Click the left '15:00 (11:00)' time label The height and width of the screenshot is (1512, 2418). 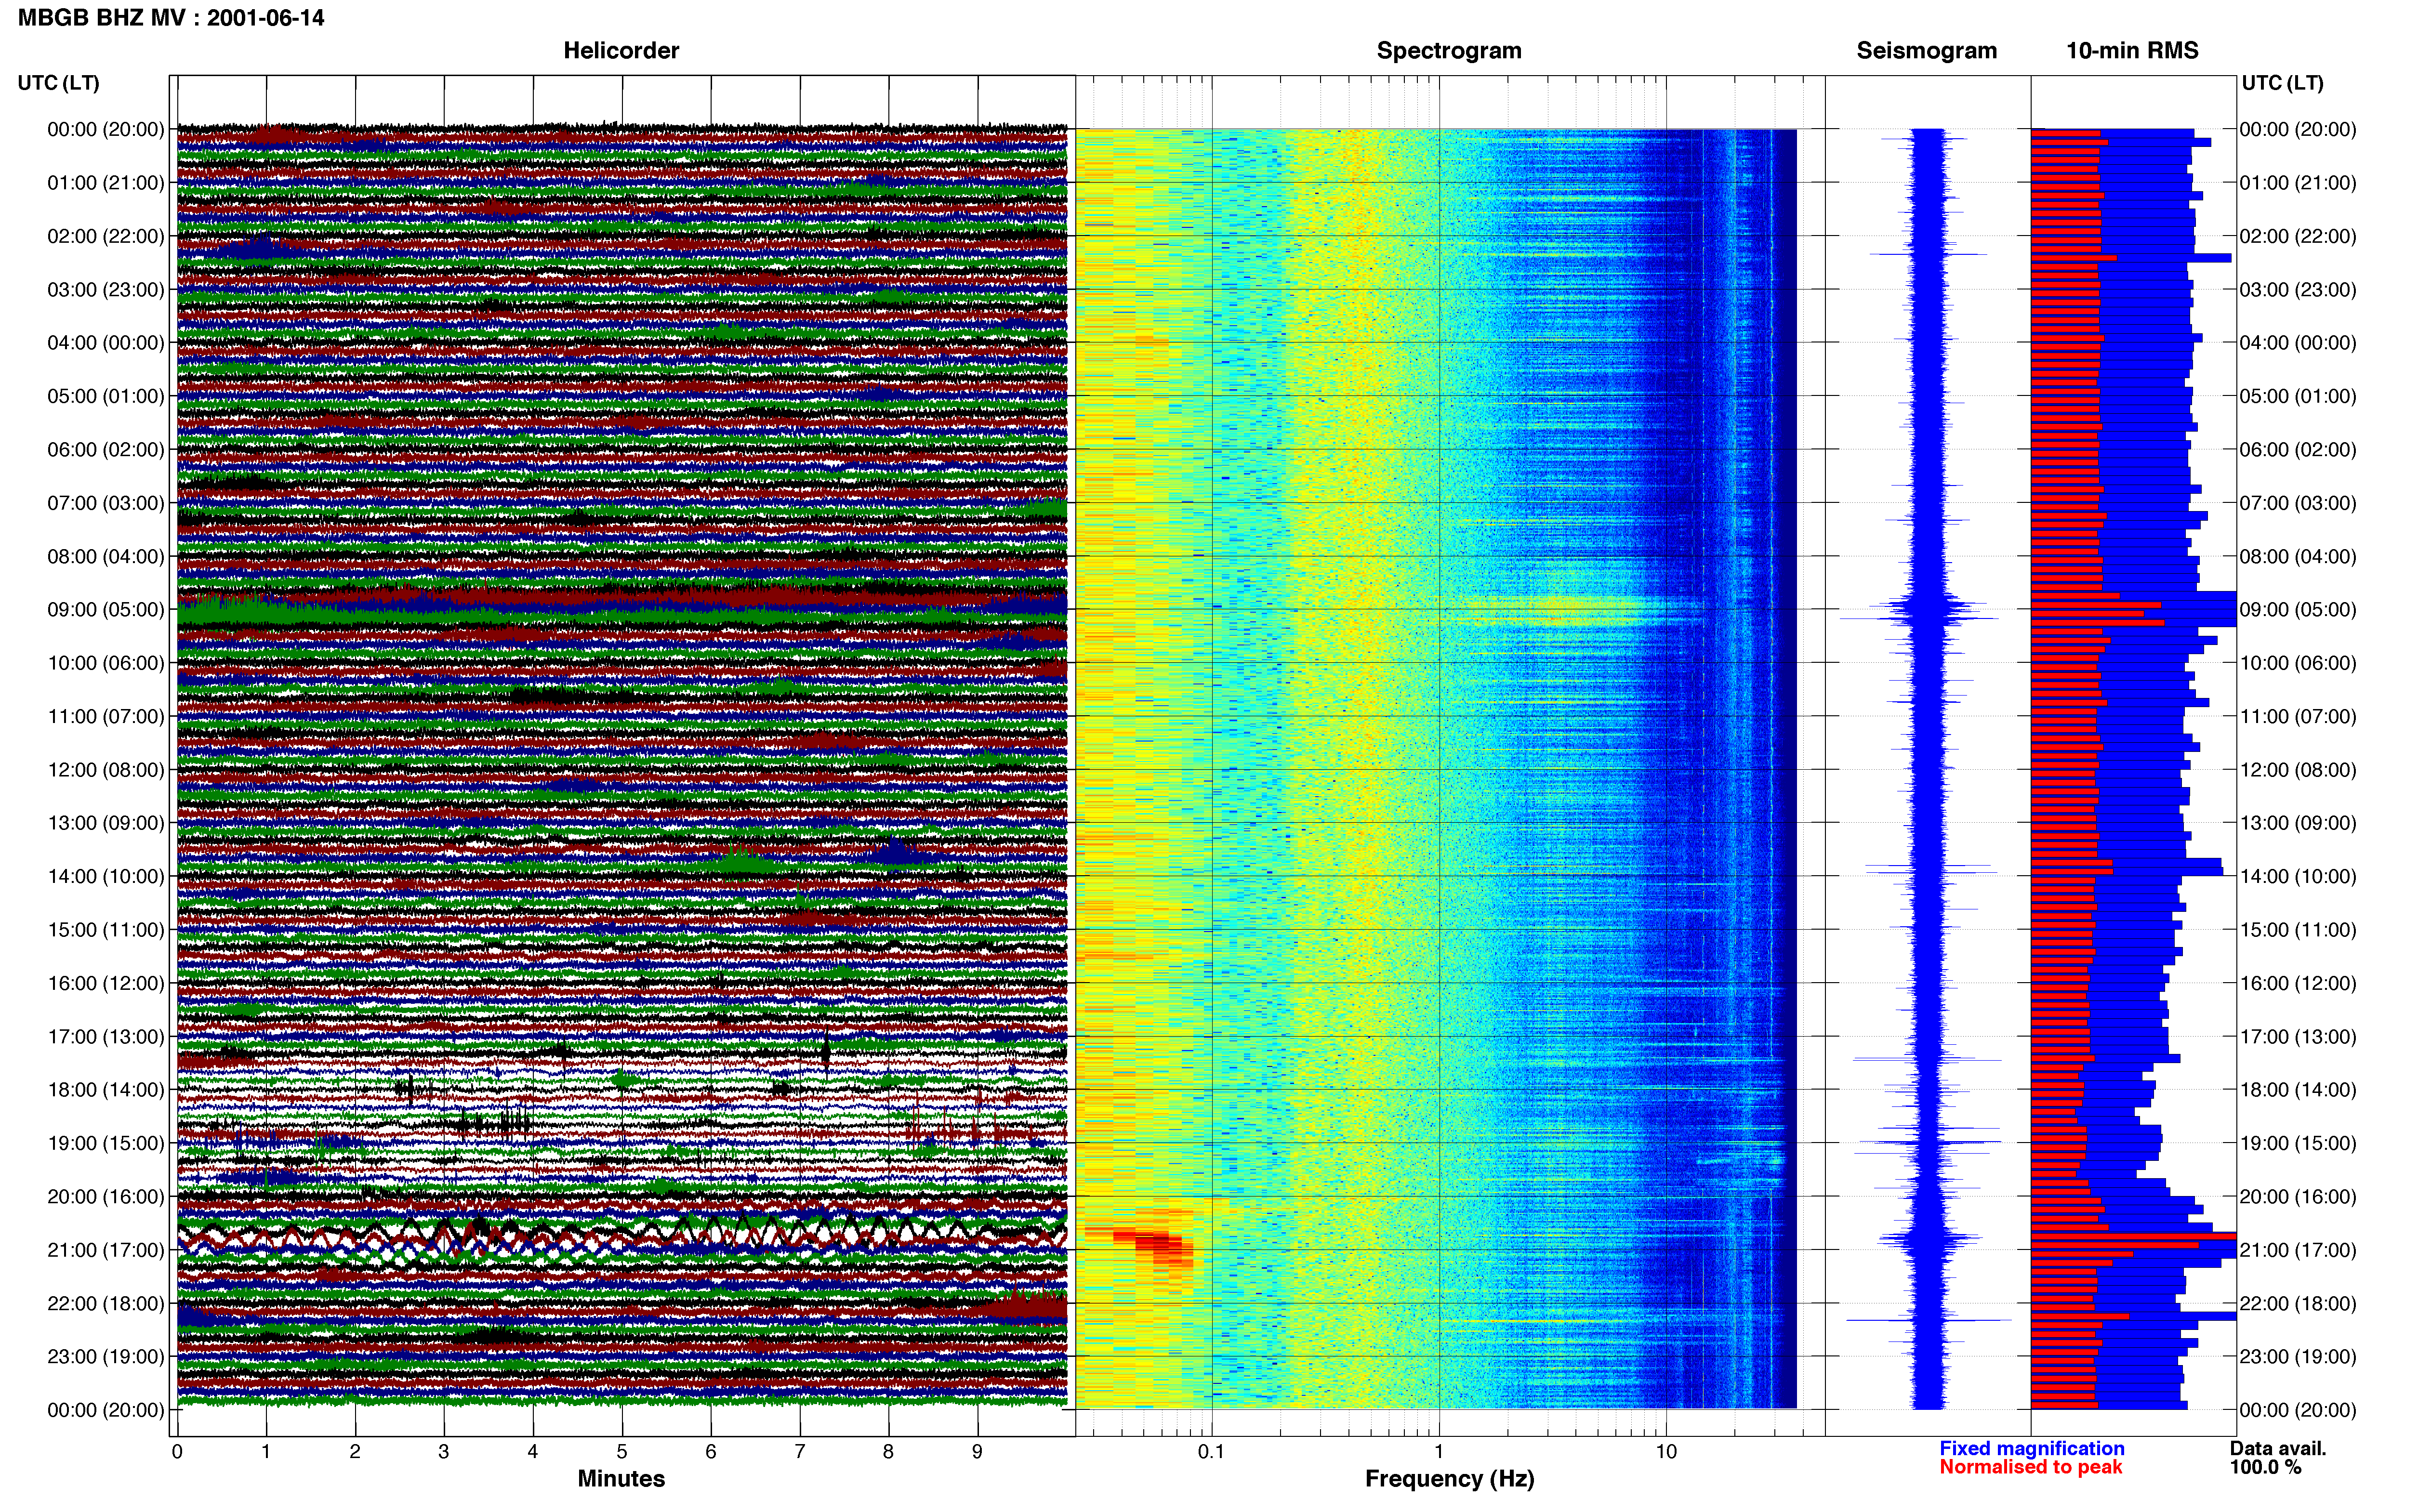coord(106,930)
